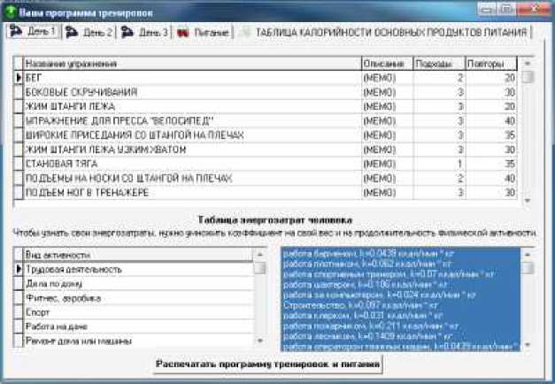Open ТАБЛИЦА КАЛОРИЙНОСТИ ОСНОВНЫХ ПРОДУКТОВ ПИТАНИЯ tab

[383, 33]
